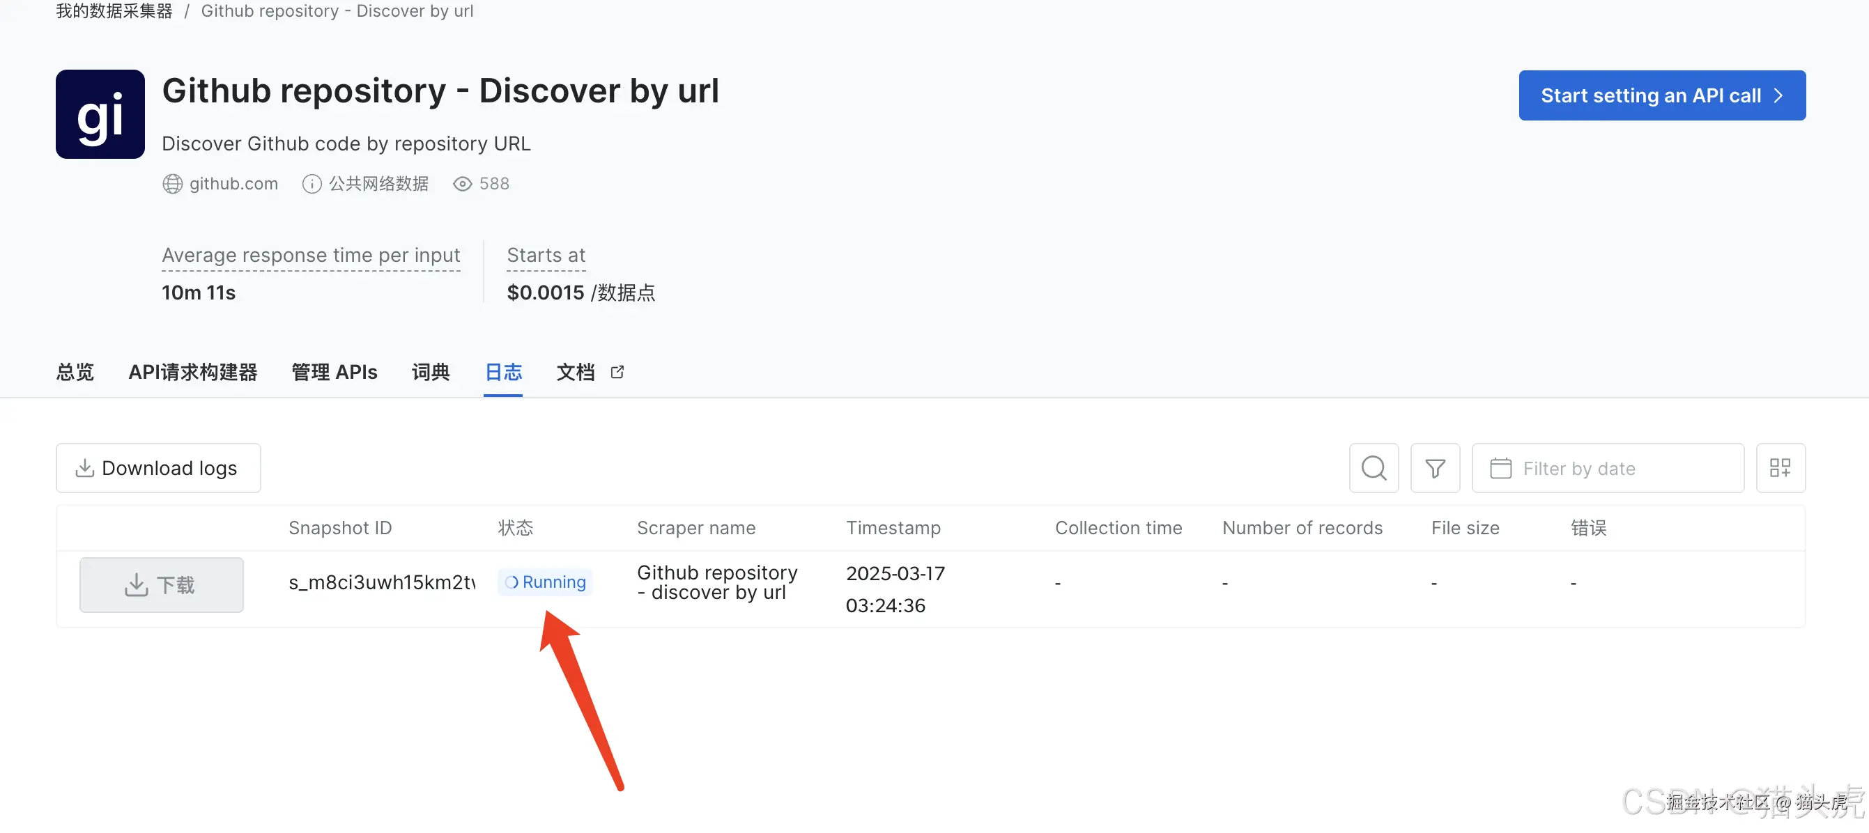The height and width of the screenshot is (833, 1869).
Task: Open external link icon next to 文档
Action: coord(617,372)
